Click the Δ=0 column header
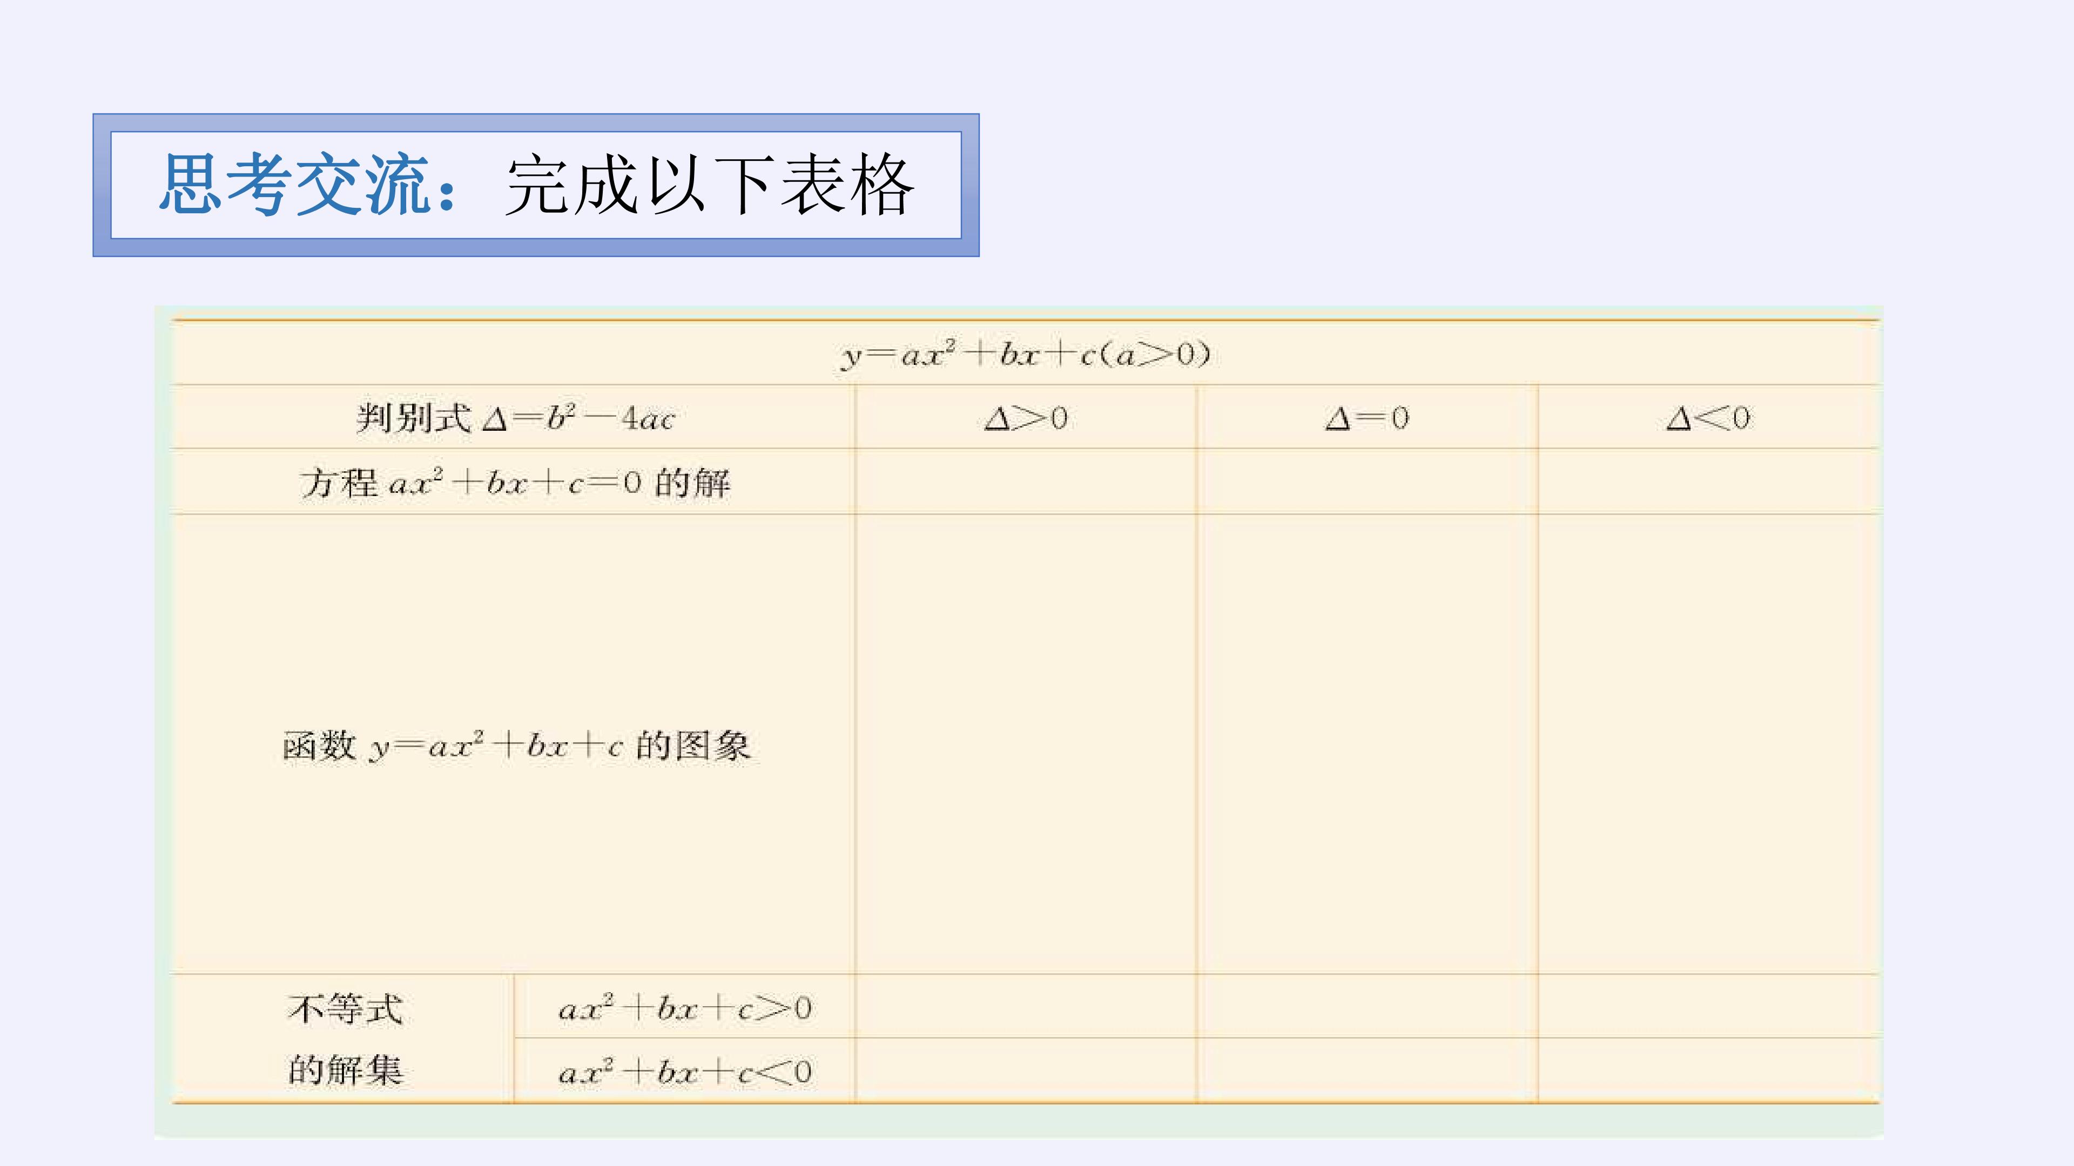 pos(1367,418)
